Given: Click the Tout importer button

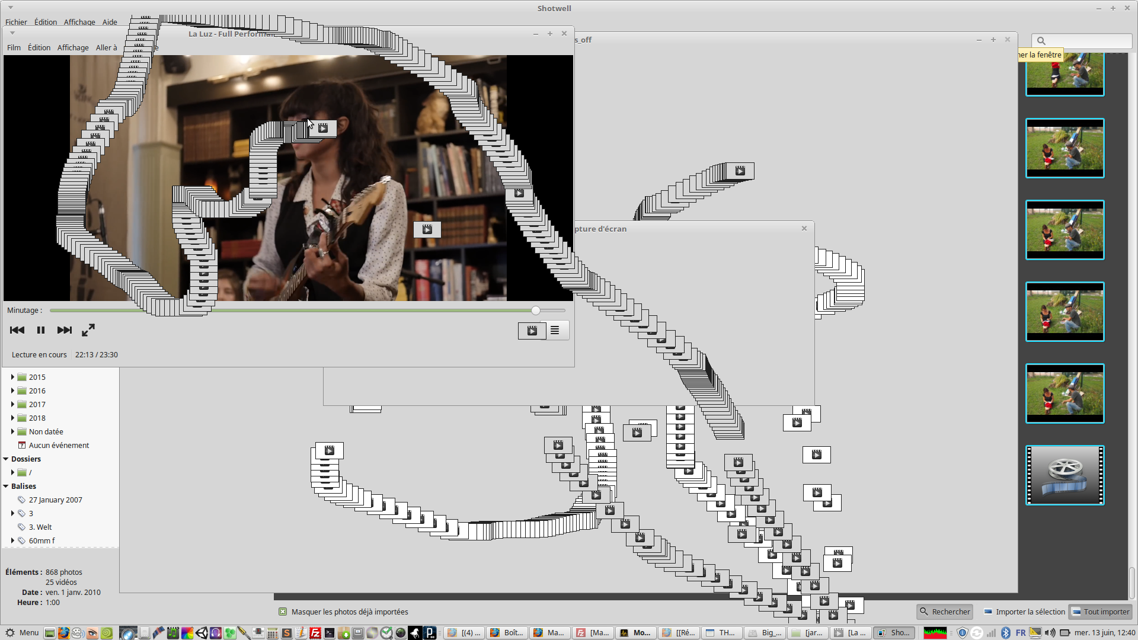Looking at the screenshot, I should (x=1101, y=612).
